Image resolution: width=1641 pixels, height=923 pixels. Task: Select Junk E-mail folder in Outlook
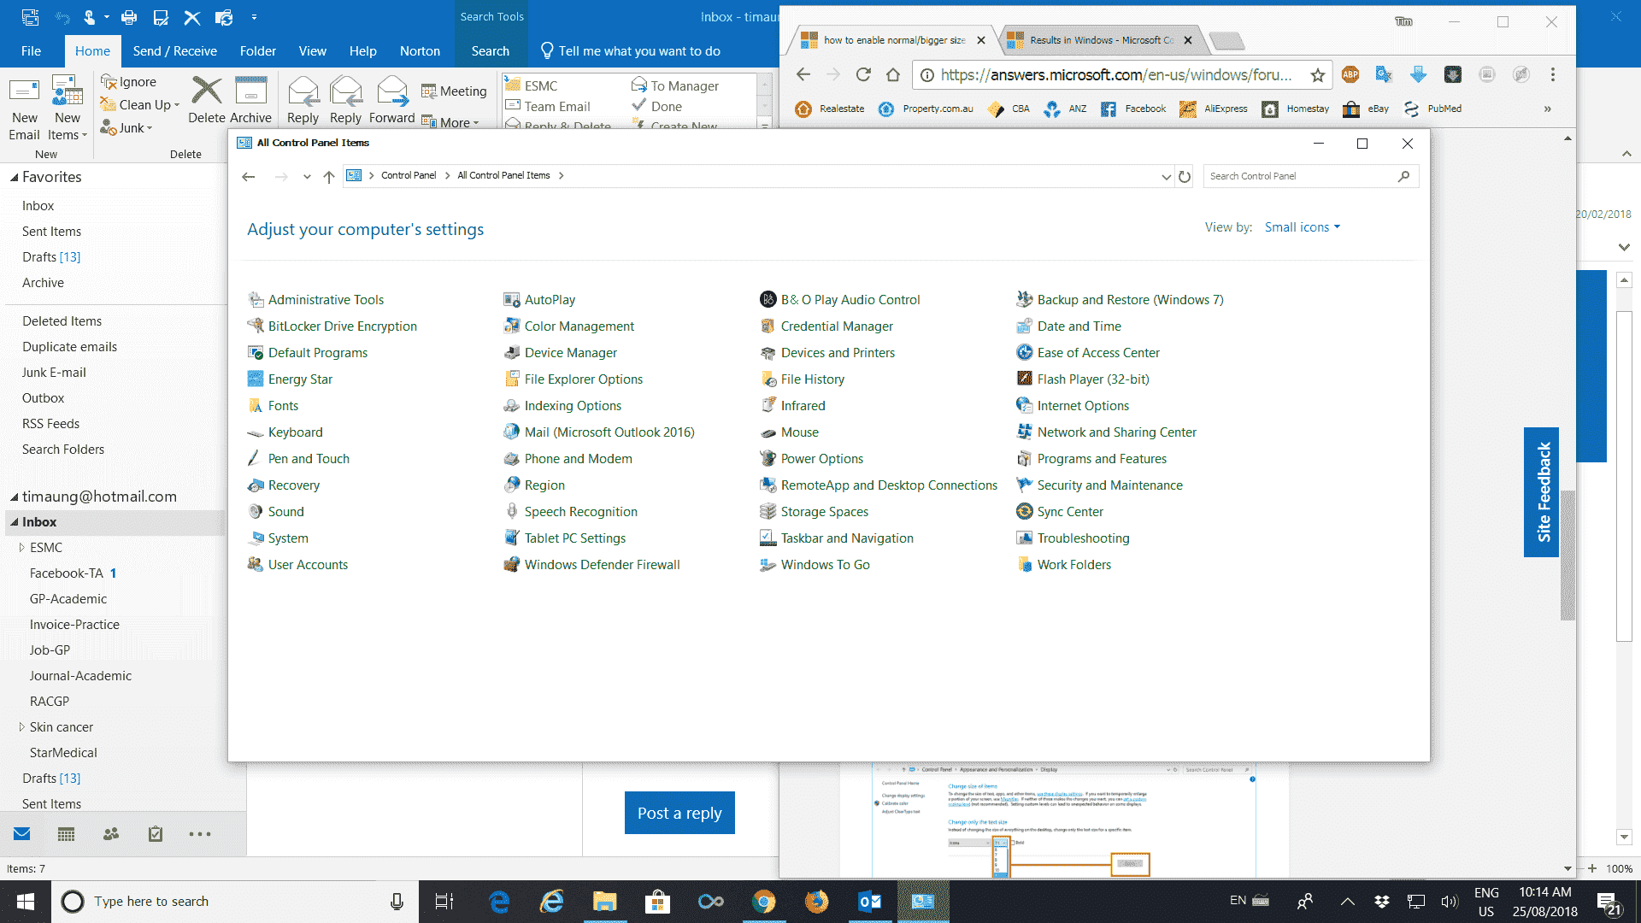[x=54, y=373]
